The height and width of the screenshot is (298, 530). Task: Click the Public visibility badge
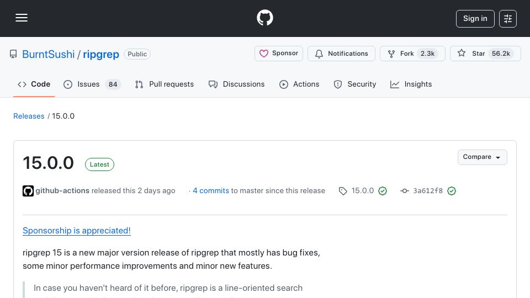click(x=137, y=54)
